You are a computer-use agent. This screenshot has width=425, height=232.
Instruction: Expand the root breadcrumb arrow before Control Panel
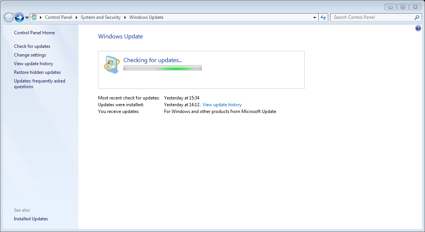[x=41, y=17]
